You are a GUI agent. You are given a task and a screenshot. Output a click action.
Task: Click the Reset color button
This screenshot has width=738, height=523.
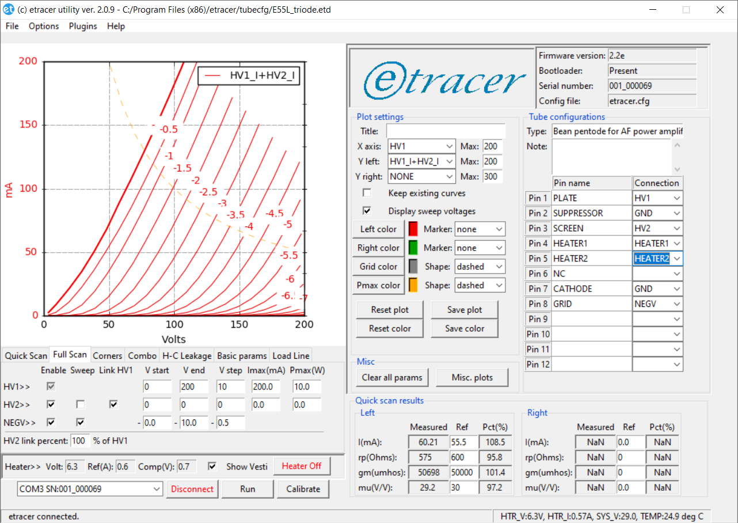tap(390, 328)
